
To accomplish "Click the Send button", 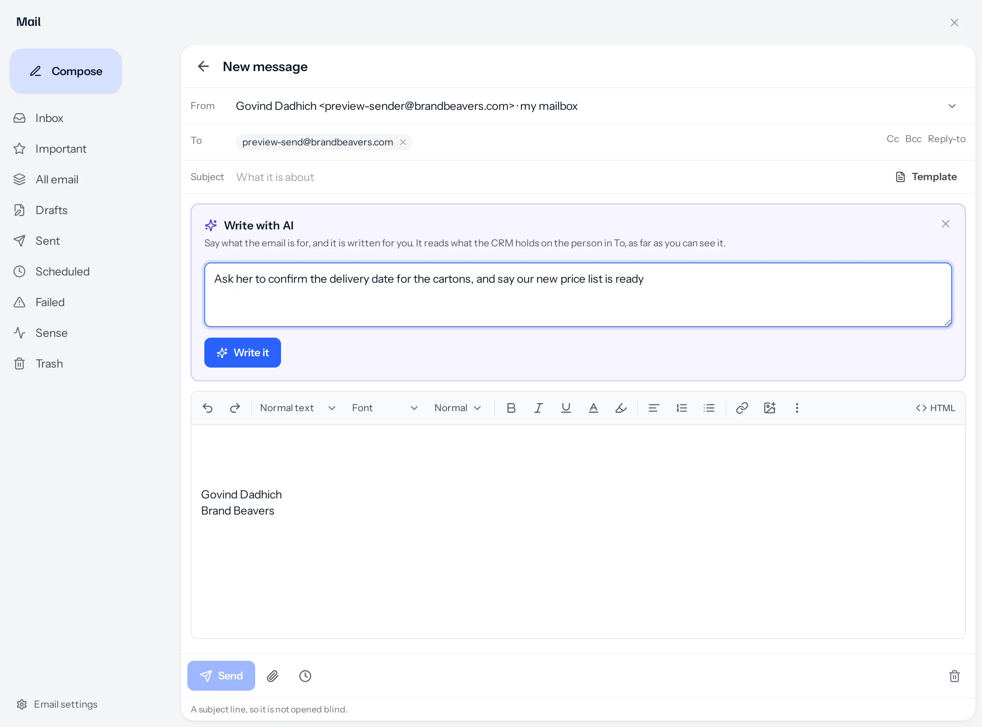I will [x=221, y=676].
